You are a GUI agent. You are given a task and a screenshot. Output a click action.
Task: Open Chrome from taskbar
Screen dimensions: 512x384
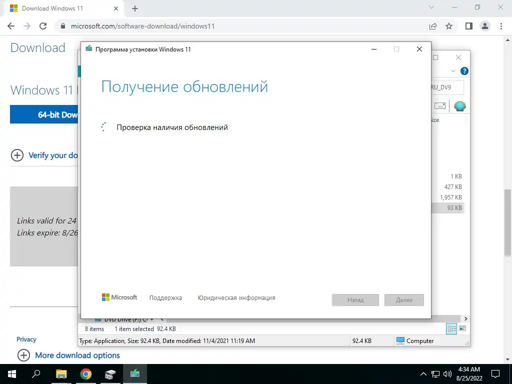point(86,374)
